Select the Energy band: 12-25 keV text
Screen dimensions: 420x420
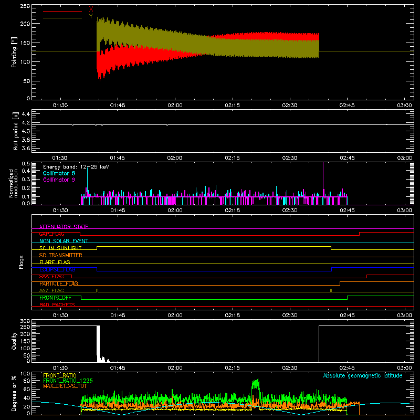(x=76, y=167)
